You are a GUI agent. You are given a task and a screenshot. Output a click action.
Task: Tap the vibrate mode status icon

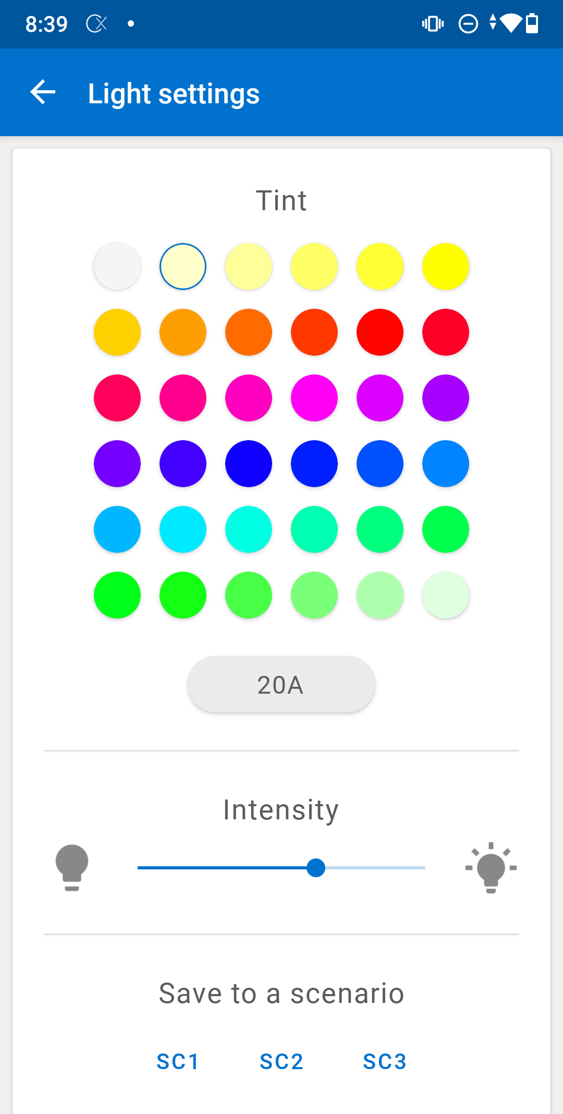pyautogui.click(x=433, y=24)
